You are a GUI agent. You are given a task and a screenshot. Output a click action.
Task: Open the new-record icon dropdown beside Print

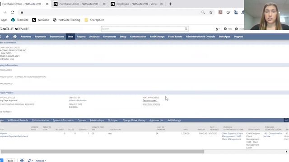click(x=30, y=161)
